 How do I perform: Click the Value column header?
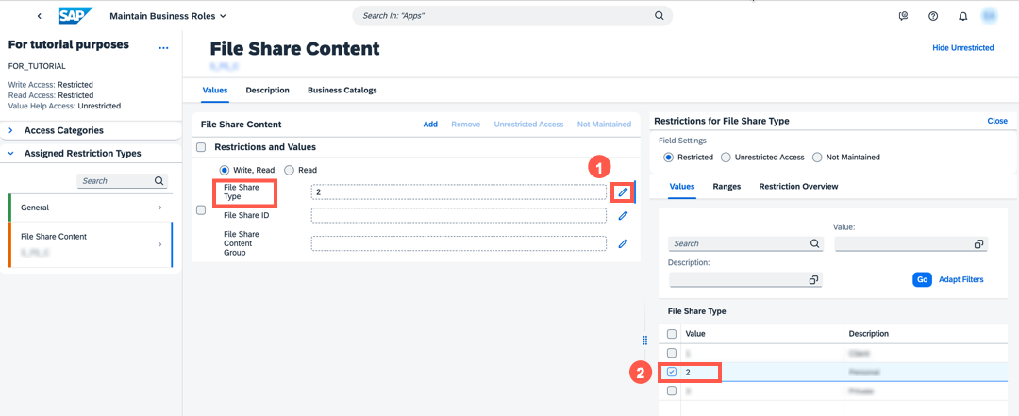(763, 333)
